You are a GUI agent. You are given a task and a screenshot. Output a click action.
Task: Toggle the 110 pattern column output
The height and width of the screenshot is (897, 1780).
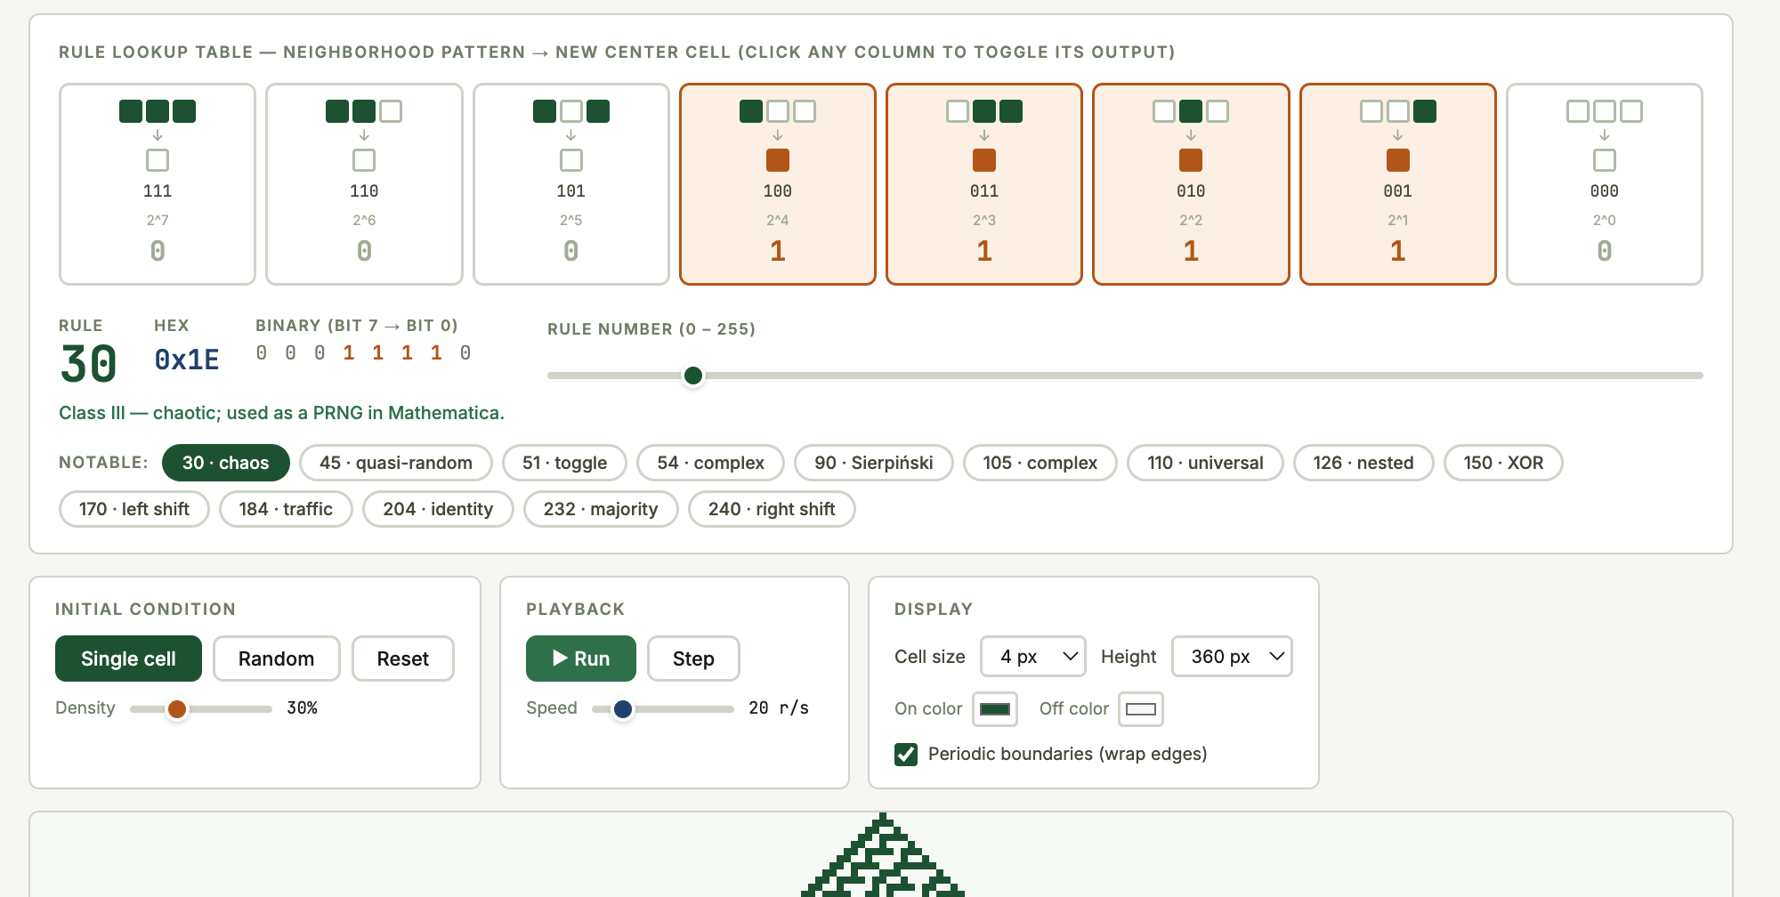pos(363,184)
